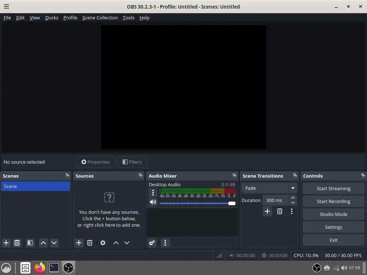Mute Desktop Audio with speaker icon
The height and width of the screenshot is (275, 367).
pyautogui.click(x=153, y=202)
